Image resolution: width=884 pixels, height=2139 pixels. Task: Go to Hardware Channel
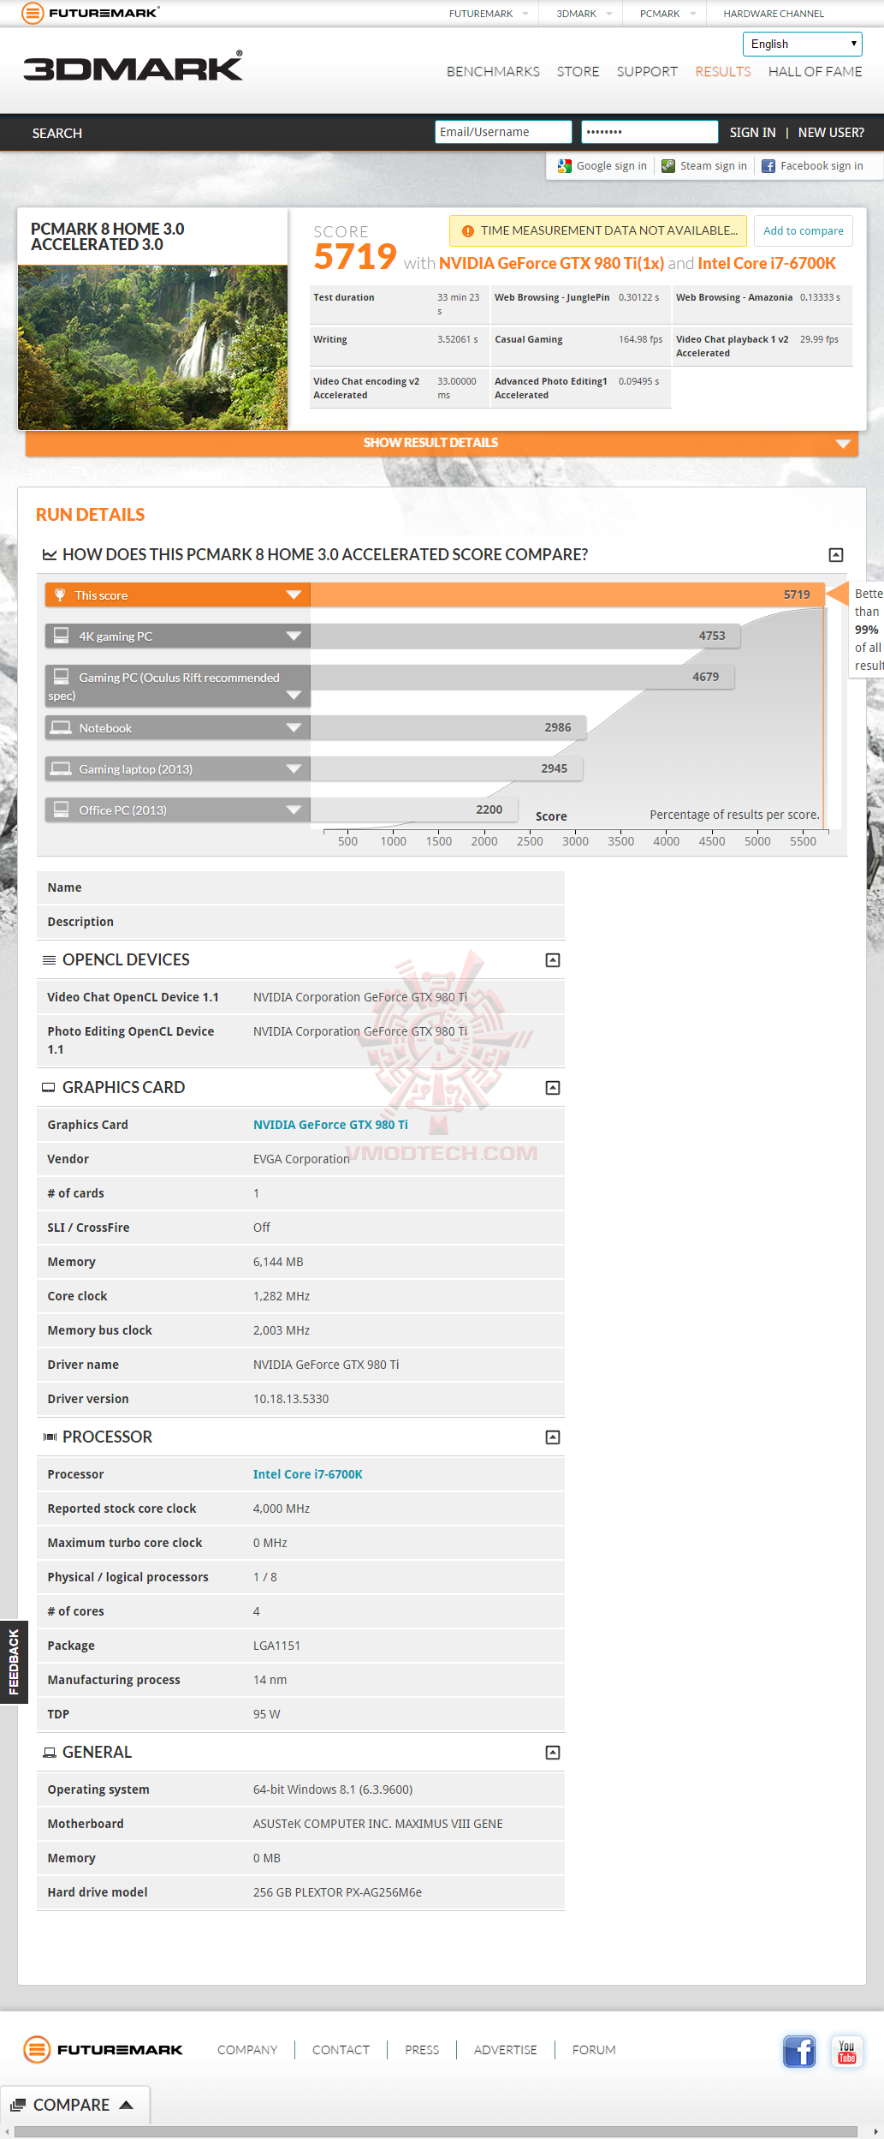(x=774, y=14)
